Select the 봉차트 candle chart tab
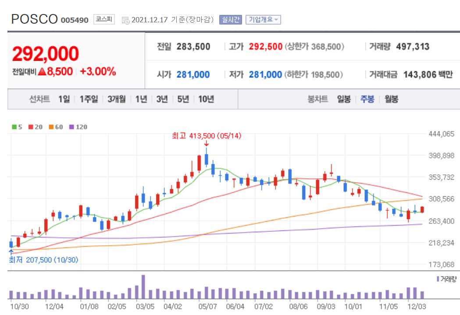Viewport: 460px width, 315px height. pyautogui.click(x=317, y=99)
